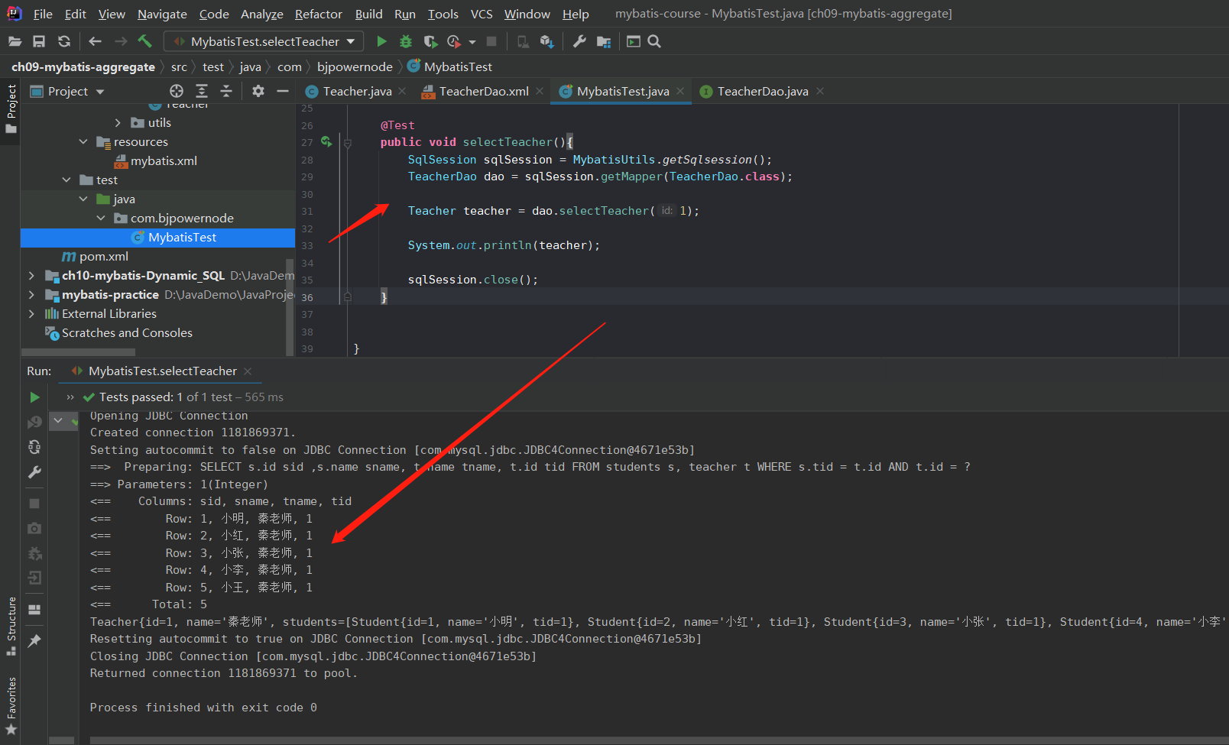Collapse all nodes in Project panel

[x=226, y=91]
